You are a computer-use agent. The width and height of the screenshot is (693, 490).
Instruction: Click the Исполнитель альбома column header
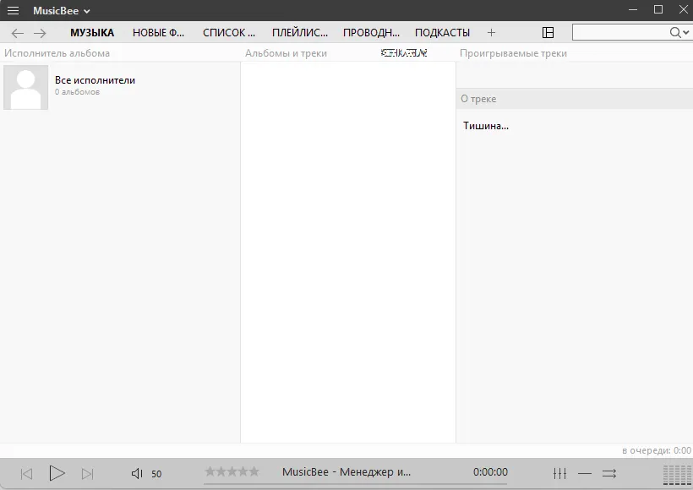[57, 53]
